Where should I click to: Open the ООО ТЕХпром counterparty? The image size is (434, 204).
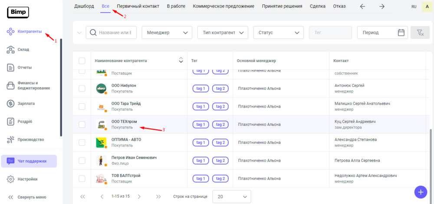click(124, 122)
